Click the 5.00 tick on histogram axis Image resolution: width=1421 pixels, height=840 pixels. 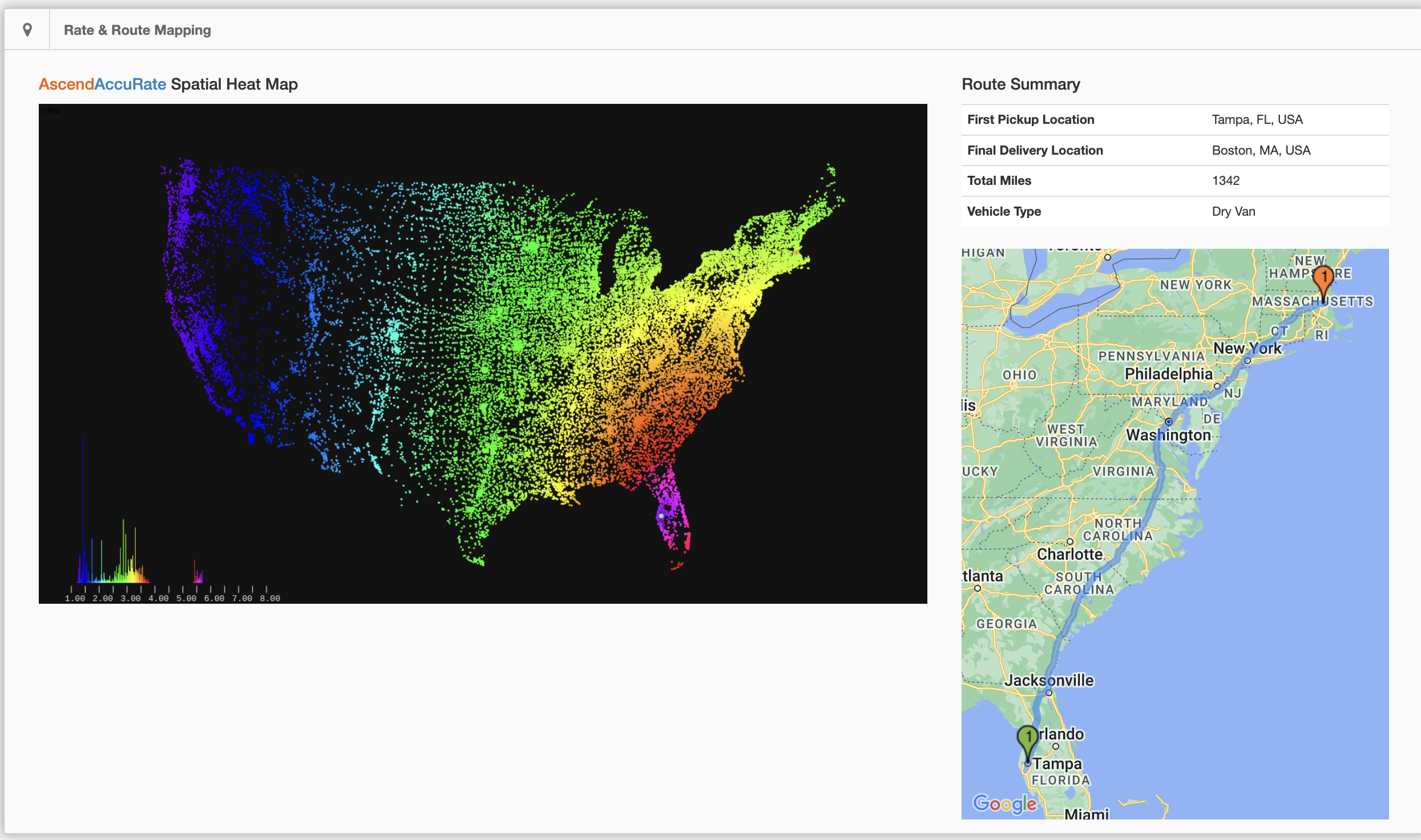pyautogui.click(x=186, y=598)
